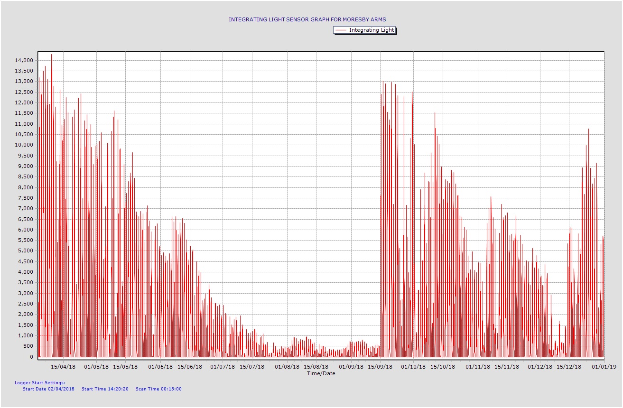Click the Logger Start Settings heading
The image size is (623, 408).
40,382
